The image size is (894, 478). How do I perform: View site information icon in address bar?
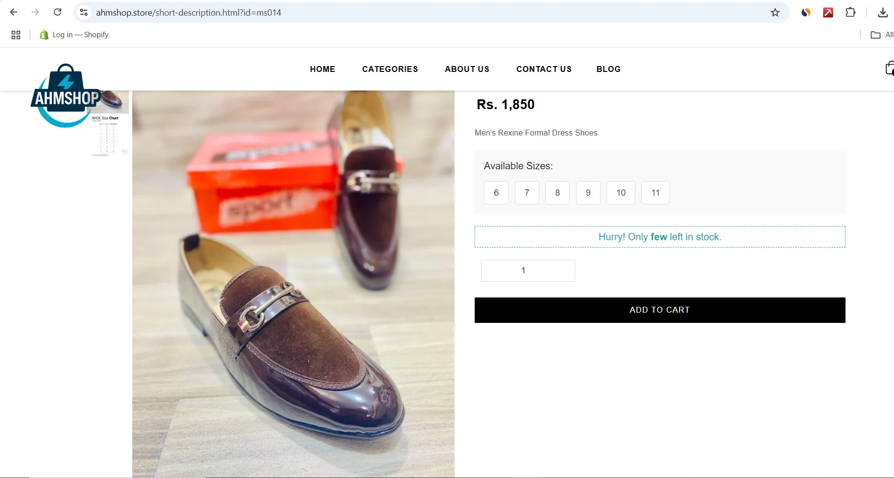pos(84,13)
